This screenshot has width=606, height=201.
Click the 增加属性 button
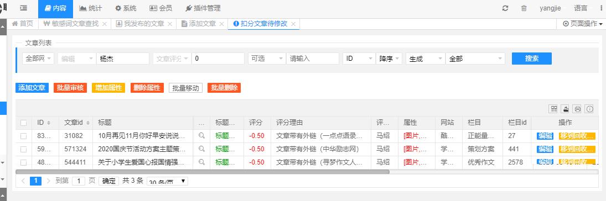(x=108, y=88)
